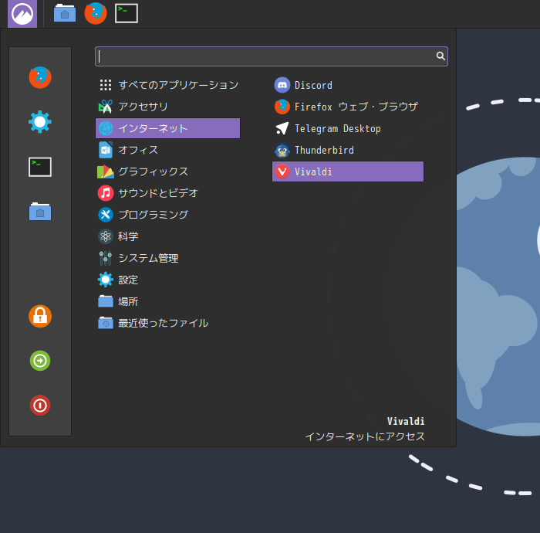Launch Telegram Desktop
540x533 pixels.
tap(348, 128)
